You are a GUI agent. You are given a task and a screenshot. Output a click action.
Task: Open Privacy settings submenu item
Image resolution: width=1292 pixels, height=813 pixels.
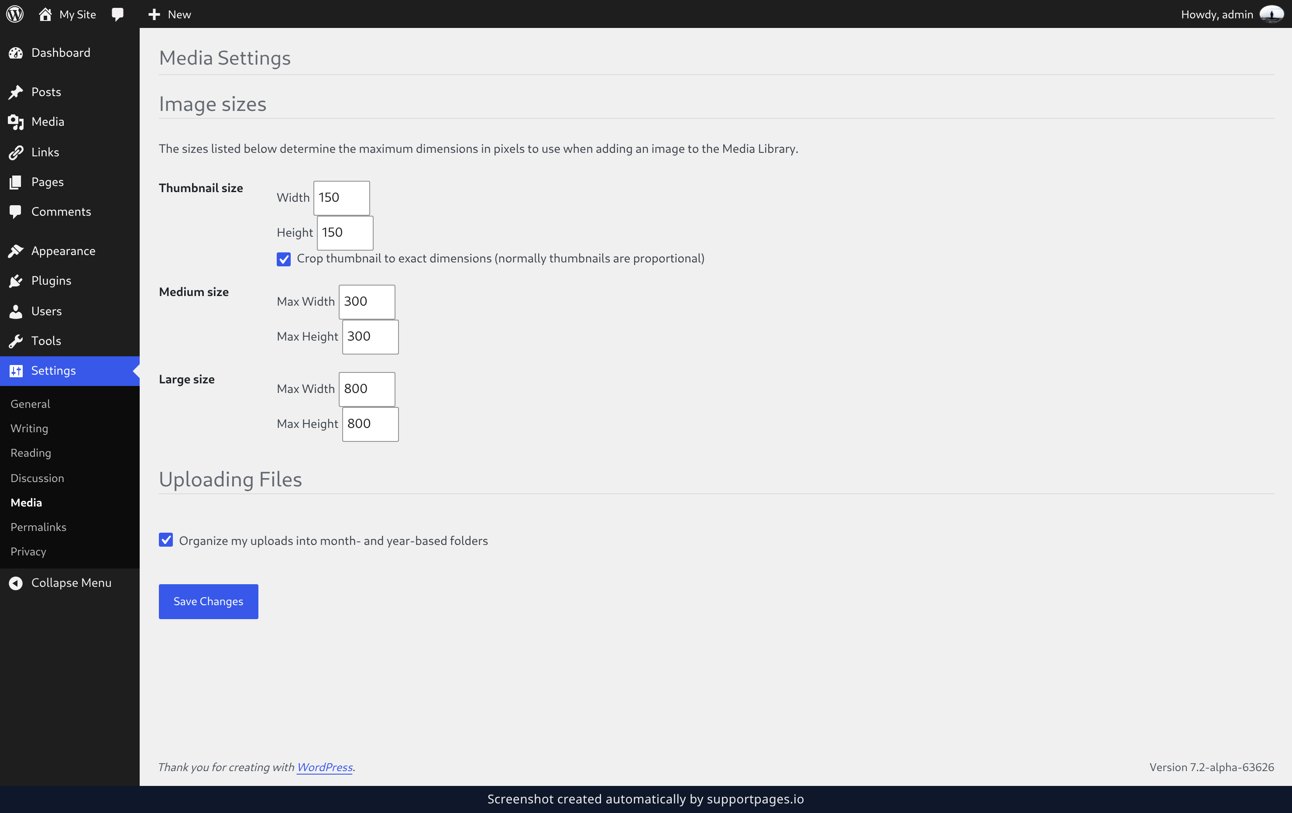(x=28, y=551)
